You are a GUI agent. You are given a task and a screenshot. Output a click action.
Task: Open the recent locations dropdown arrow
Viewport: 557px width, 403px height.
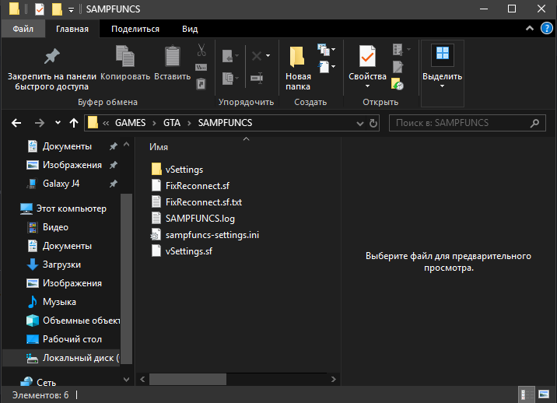(58, 123)
